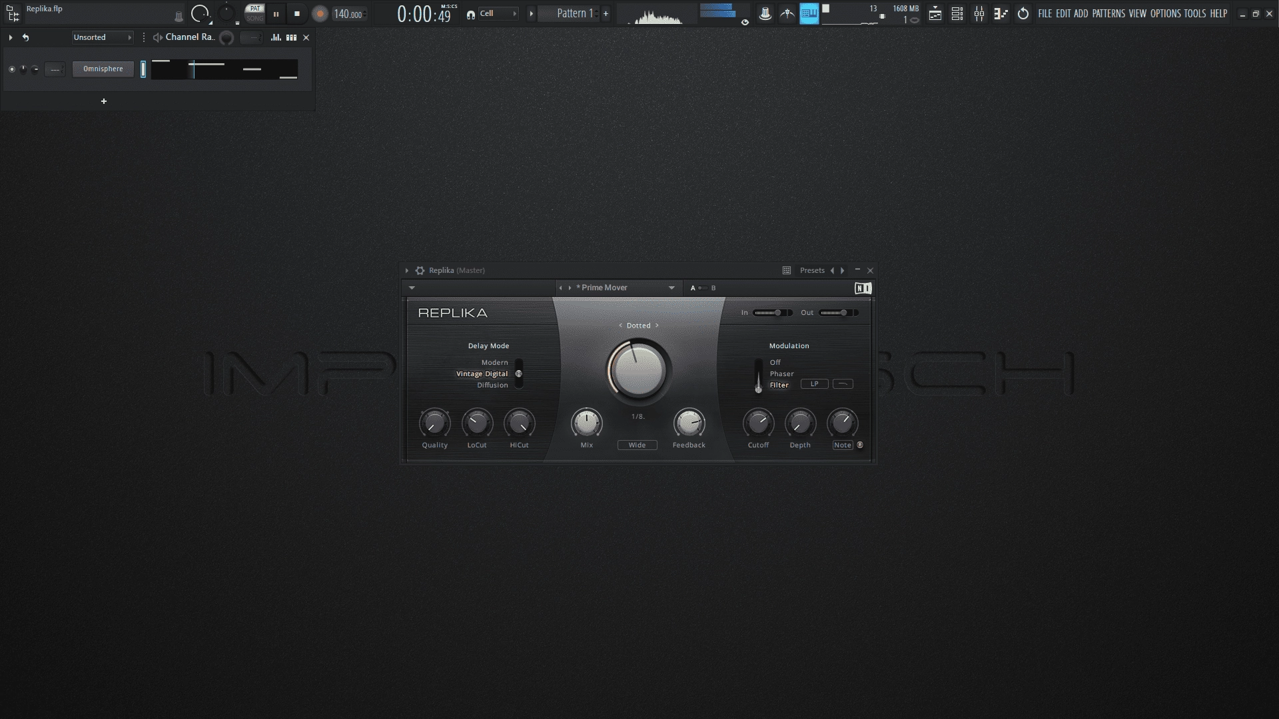Click the filter slope shape button
Viewport: 1279px width, 719px height.
pos(843,383)
